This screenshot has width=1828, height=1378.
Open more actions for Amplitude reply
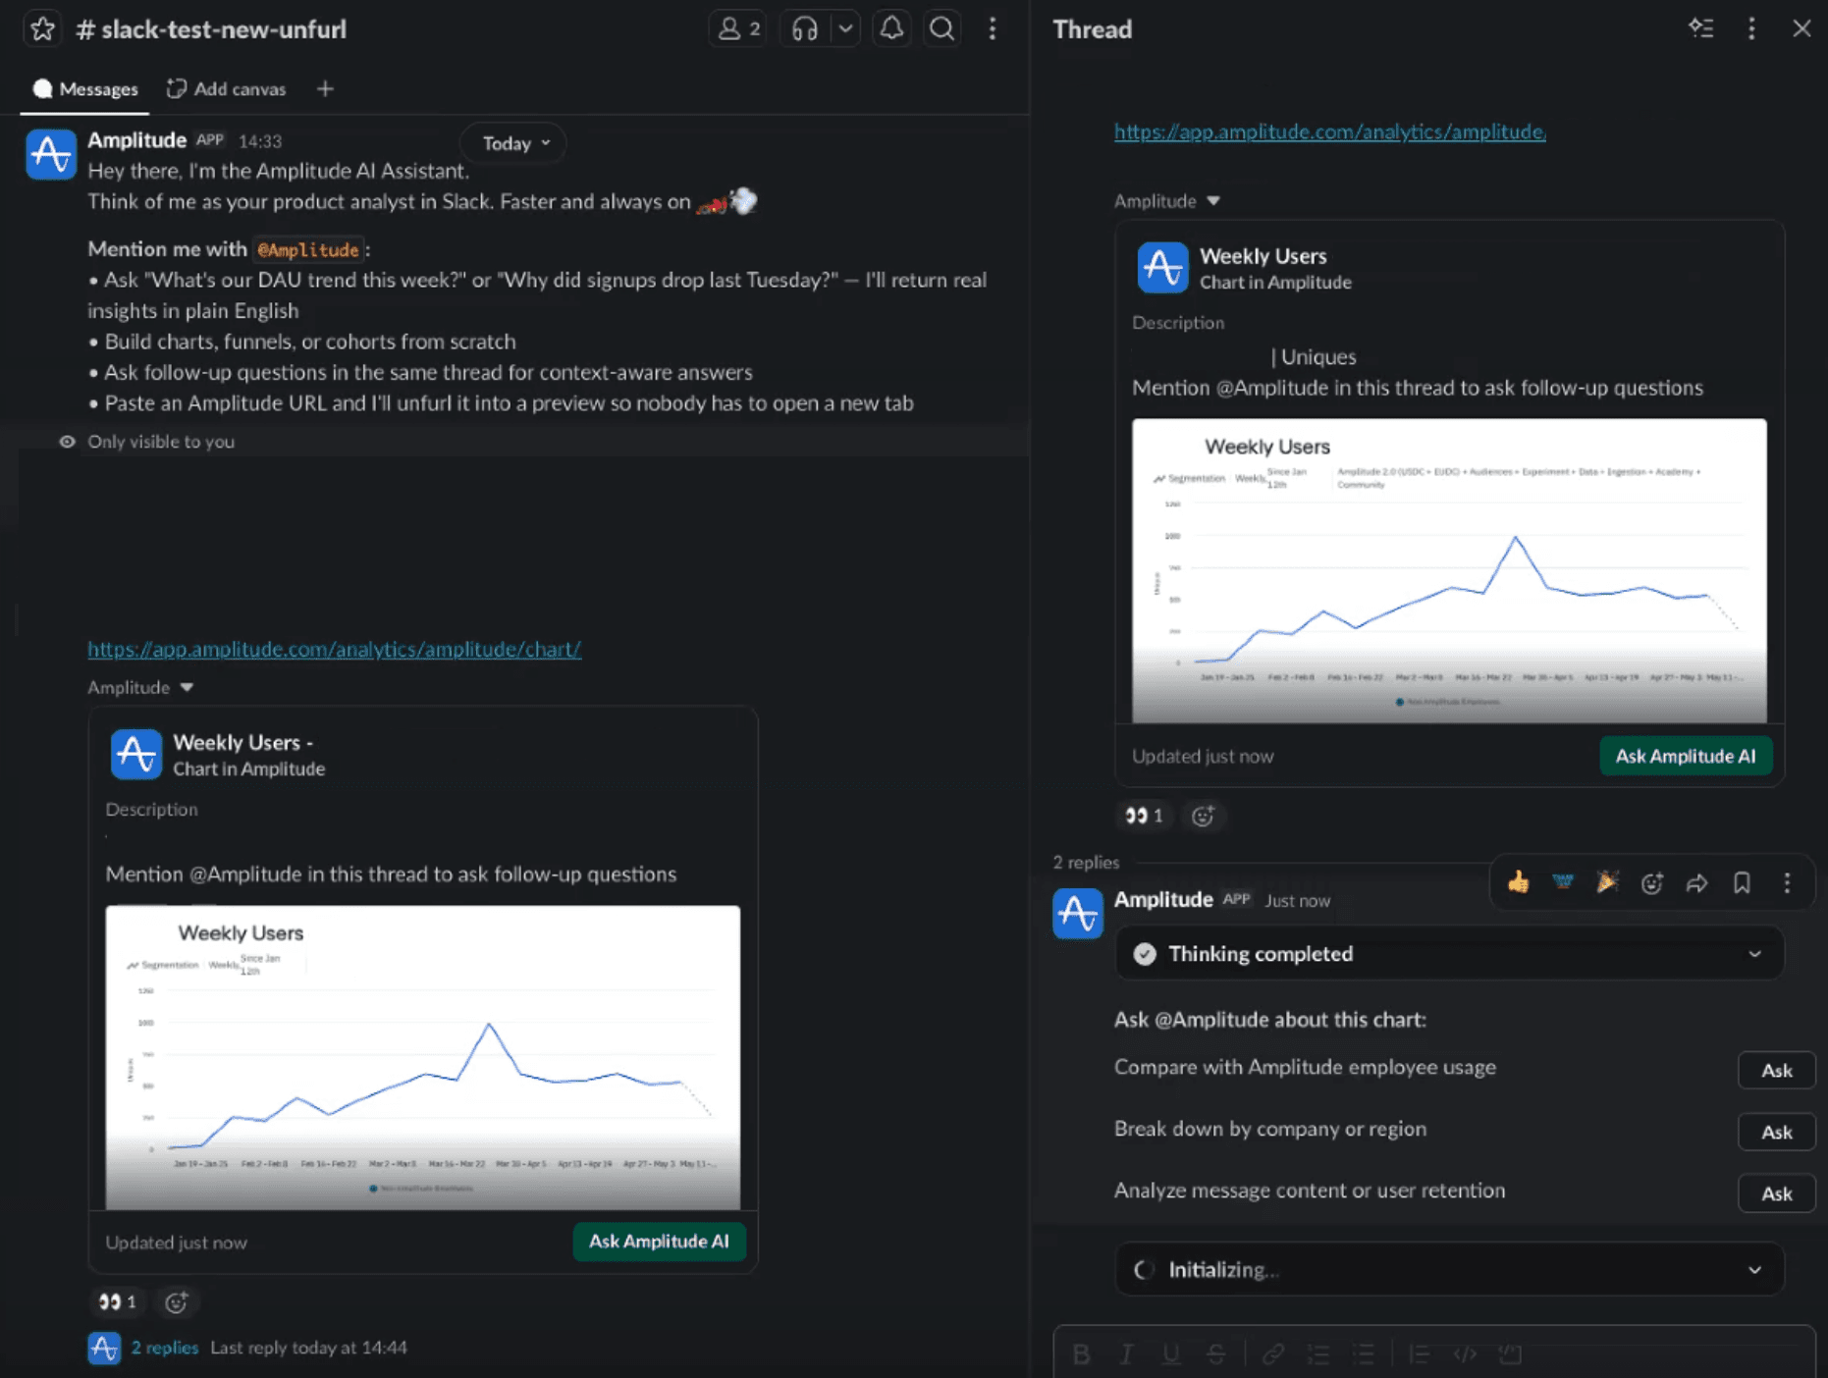1787,882
